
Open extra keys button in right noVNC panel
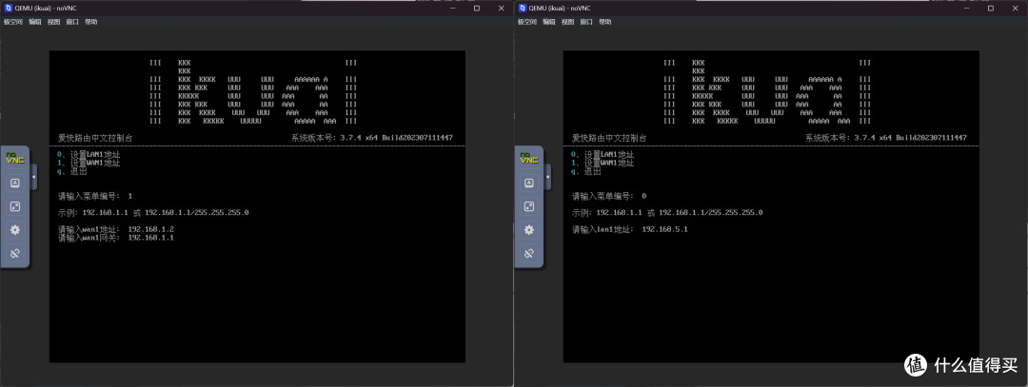point(528,184)
